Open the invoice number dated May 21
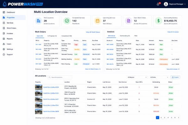The width and height of the screenshot is (188, 125). 110,44
